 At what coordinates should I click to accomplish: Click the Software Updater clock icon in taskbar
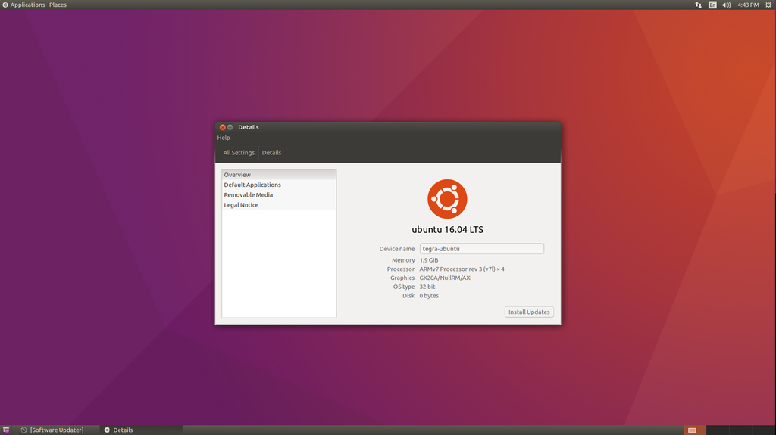coord(23,430)
